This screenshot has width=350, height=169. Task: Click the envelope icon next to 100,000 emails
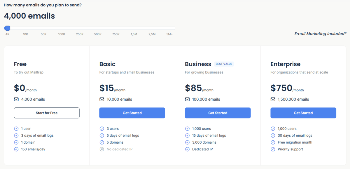(187, 99)
